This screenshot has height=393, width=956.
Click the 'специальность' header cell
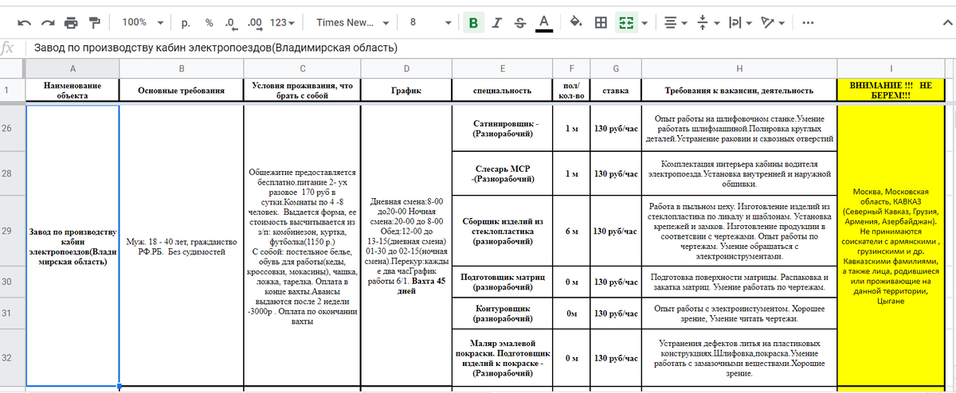coord(502,90)
